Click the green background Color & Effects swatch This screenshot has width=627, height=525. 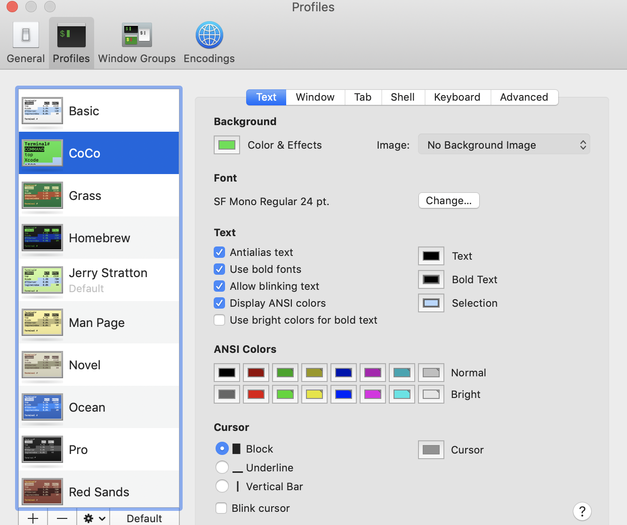(227, 145)
